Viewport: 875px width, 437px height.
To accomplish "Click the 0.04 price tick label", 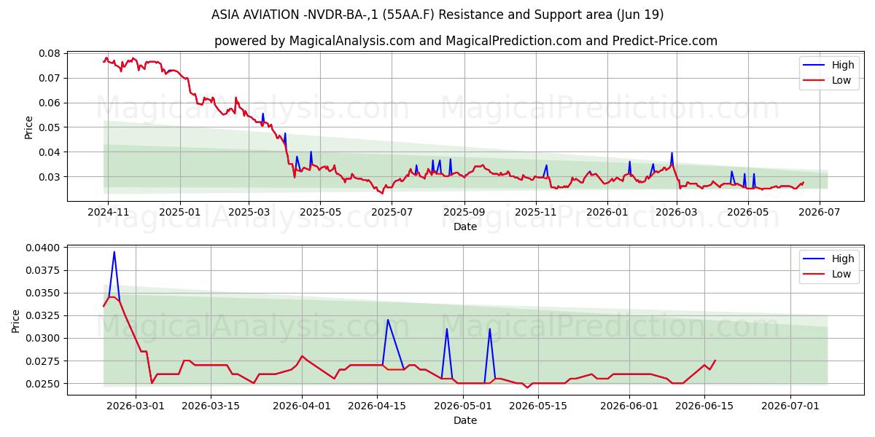I will [x=49, y=152].
